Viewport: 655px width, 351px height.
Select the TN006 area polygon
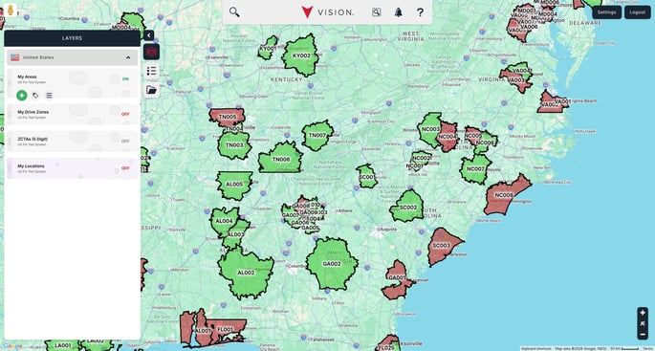(x=281, y=159)
